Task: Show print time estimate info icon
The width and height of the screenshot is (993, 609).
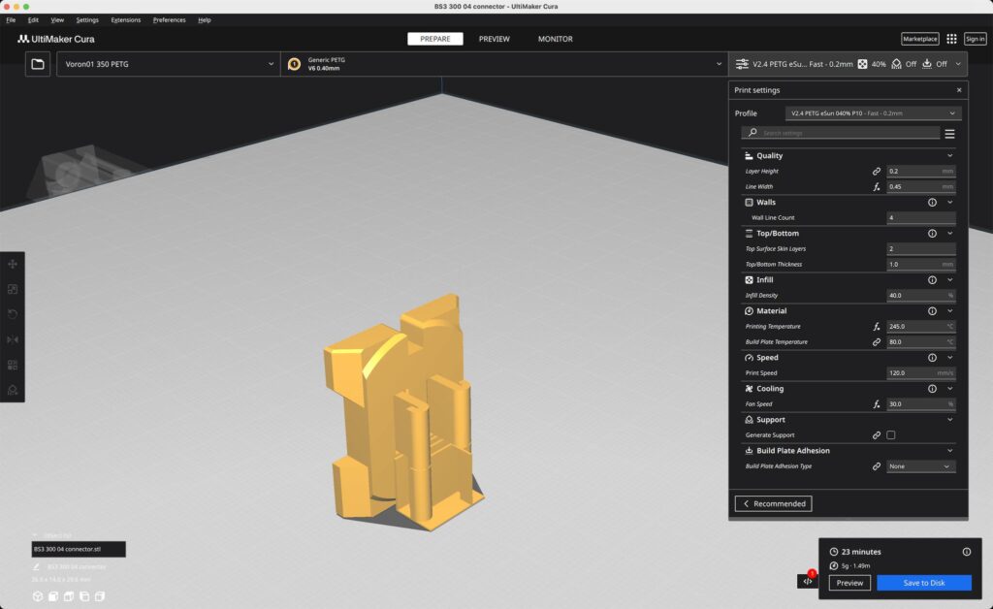Action: 967,552
